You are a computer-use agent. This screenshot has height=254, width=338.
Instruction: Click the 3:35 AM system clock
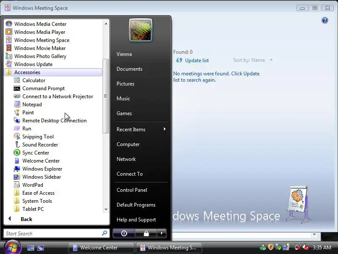click(x=322, y=247)
